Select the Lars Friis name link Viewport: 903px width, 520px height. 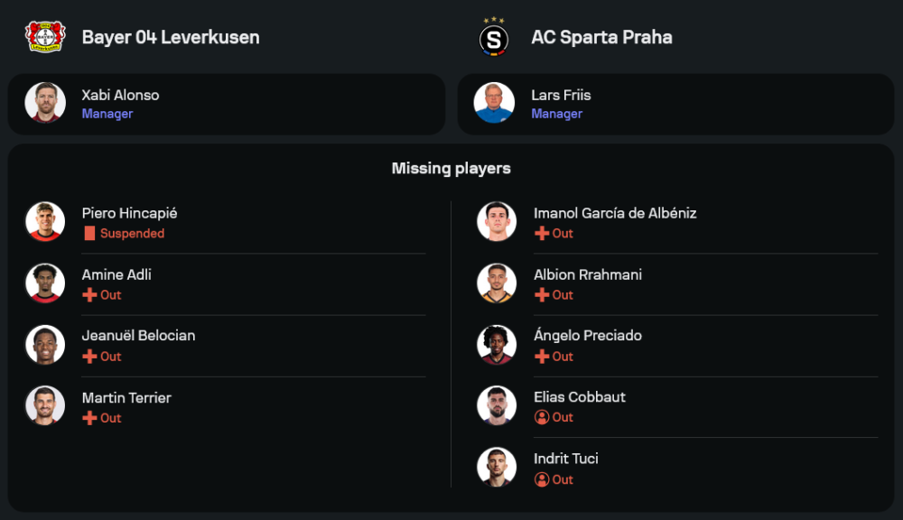point(561,95)
